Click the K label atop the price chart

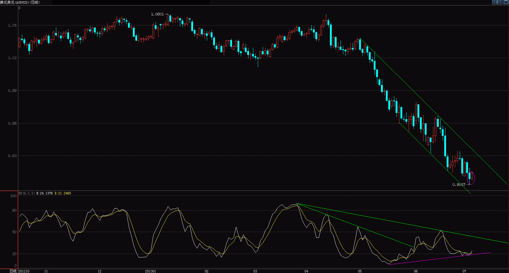point(19,8)
